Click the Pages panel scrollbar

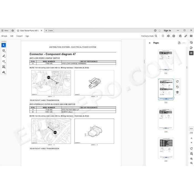click(187, 68)
